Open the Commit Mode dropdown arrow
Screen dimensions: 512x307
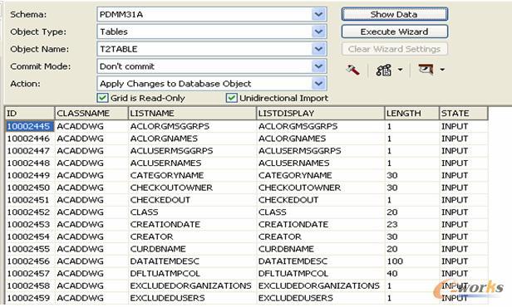[318, 66]
